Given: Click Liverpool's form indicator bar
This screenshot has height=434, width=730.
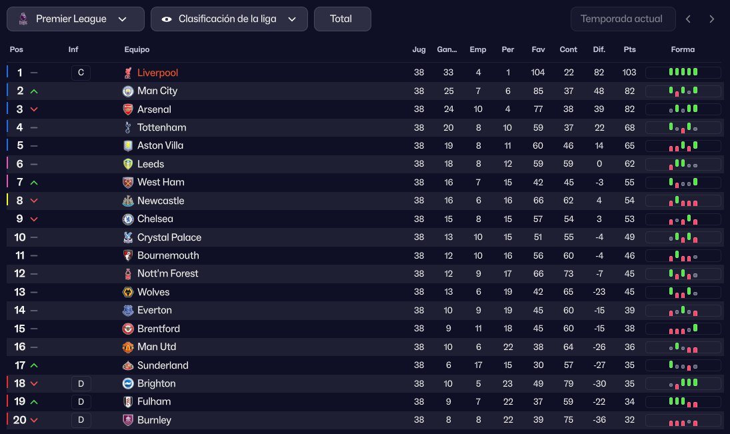Looking at the screenshot, I should click(683, 73).
